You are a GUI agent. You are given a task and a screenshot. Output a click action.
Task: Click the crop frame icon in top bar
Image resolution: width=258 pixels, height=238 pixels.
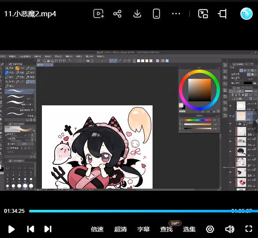222,14
